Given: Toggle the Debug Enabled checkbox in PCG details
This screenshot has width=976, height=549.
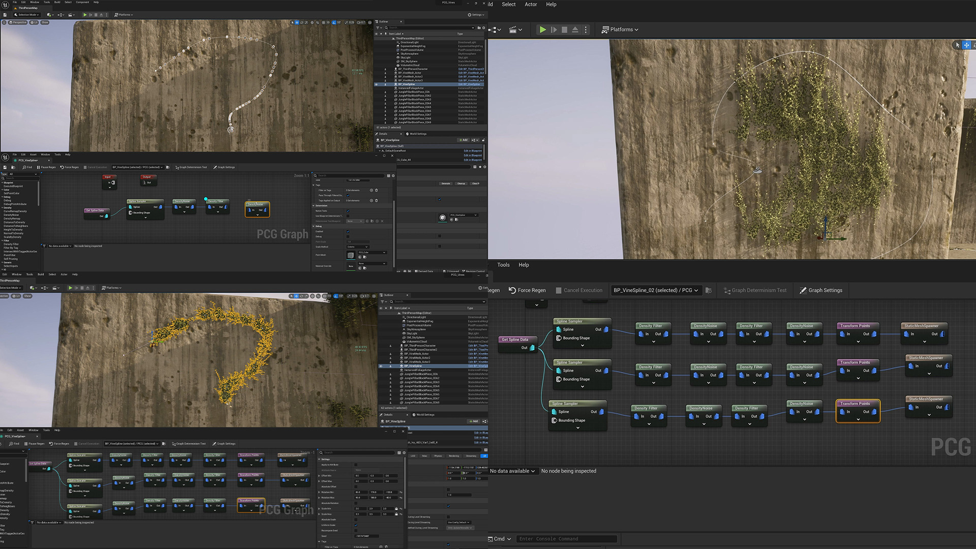Looking at the screenshot, I should coord(348,231).
